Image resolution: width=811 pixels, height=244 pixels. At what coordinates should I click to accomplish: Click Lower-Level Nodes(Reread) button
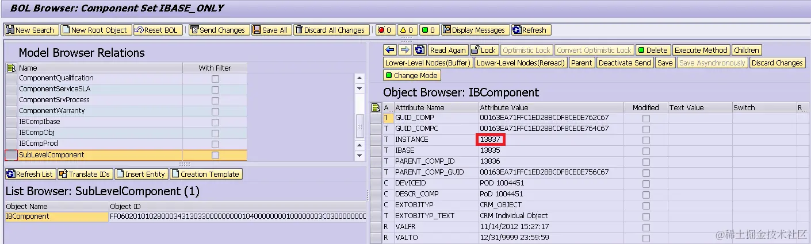521,63
